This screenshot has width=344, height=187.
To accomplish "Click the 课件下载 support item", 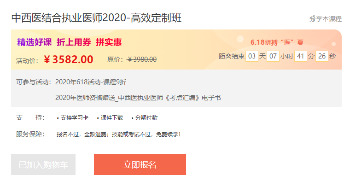I will (112, 118).
